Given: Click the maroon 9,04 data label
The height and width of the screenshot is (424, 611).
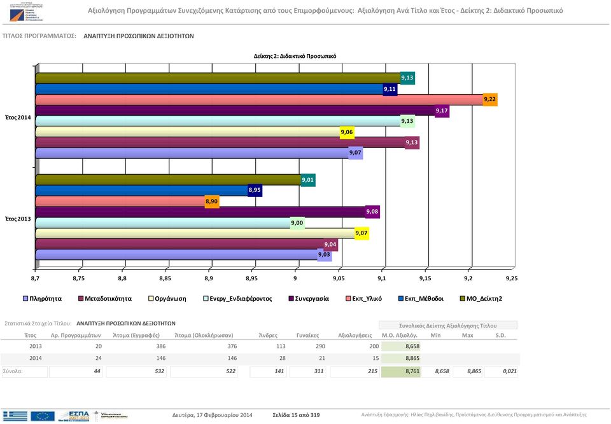Looking at the screenshot, I should [x=330, y=245].
